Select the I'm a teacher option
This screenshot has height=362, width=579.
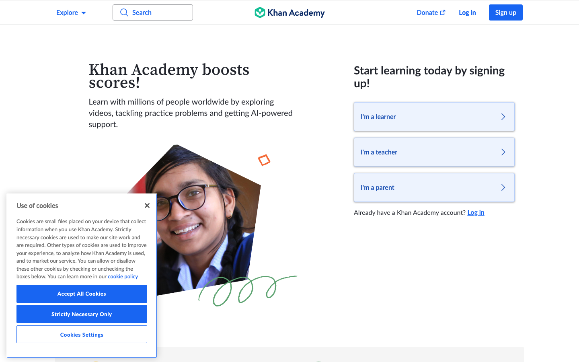[x=434, y=152]
